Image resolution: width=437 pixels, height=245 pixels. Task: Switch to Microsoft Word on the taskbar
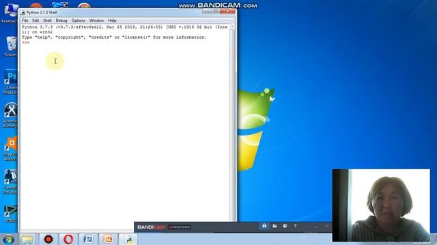(88, 240)
